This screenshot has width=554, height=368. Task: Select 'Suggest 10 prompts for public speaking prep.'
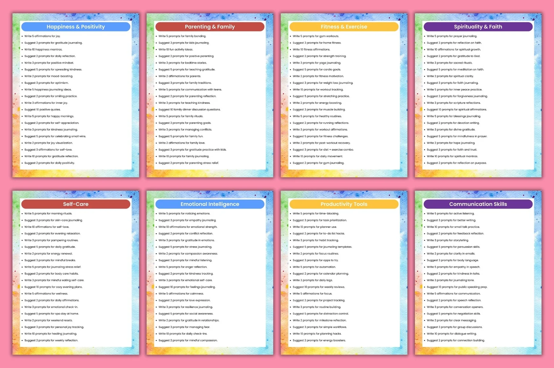click(457, 287)
